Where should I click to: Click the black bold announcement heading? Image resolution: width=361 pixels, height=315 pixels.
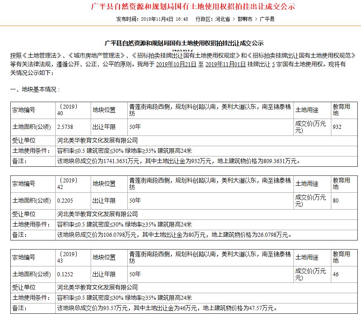coord(184,43)
